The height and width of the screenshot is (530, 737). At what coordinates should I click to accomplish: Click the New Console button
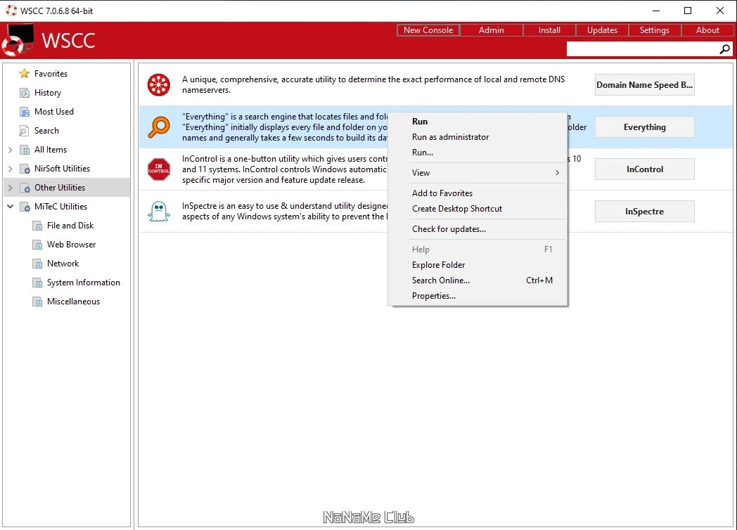(428, 30)
